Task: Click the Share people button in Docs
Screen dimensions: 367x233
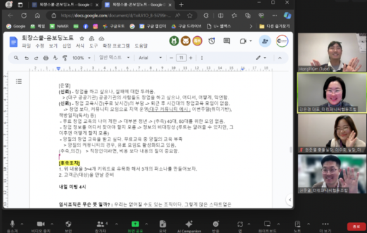Action: tap(265, 41)
